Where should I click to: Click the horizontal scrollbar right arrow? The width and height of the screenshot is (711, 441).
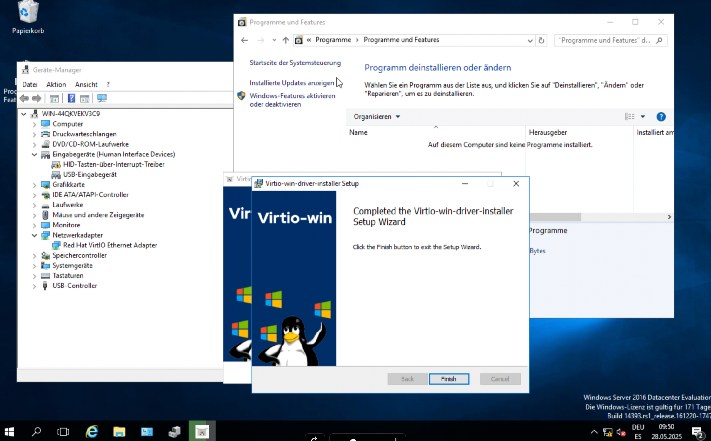coord(669,217)
